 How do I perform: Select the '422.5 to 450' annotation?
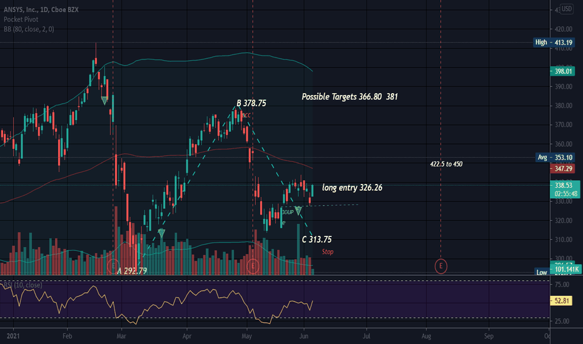point(446,164)
